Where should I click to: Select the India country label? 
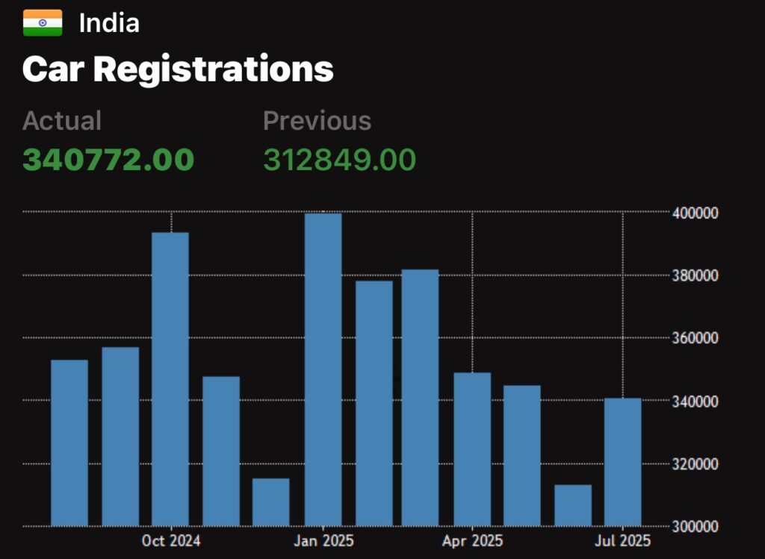109,23
